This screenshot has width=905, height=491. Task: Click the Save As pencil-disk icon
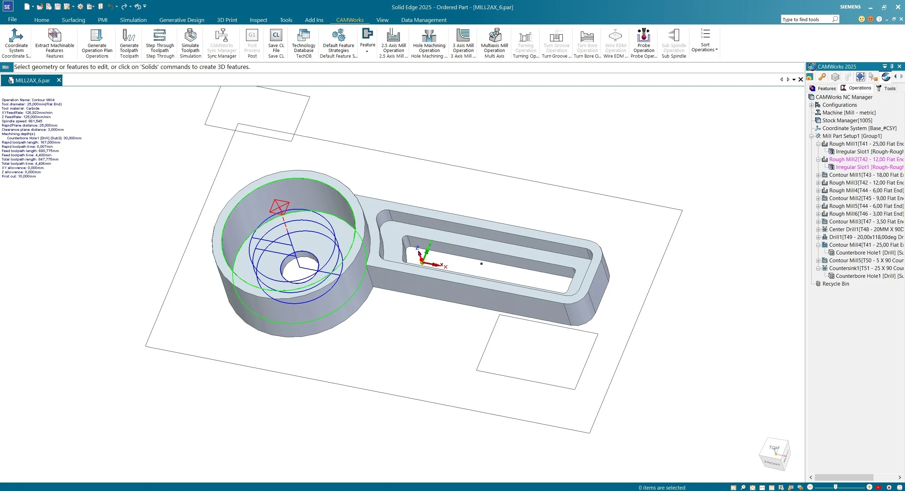tap(66, 7)
